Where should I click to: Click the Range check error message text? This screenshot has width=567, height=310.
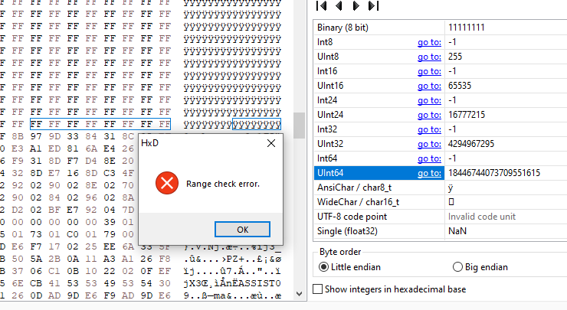(223, 184)
